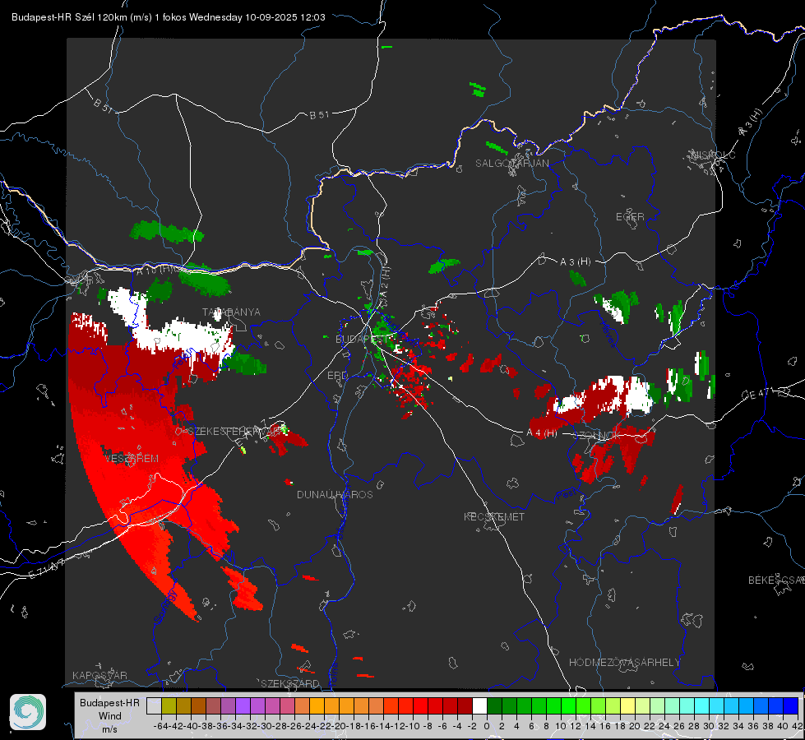Click the SZOLNOK city label

[x=597, y=436]
